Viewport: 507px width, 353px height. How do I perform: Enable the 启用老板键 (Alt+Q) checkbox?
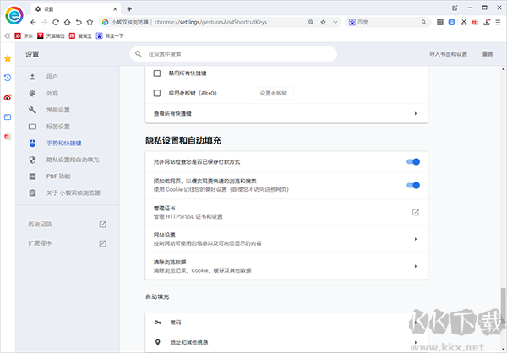point(157,93)
